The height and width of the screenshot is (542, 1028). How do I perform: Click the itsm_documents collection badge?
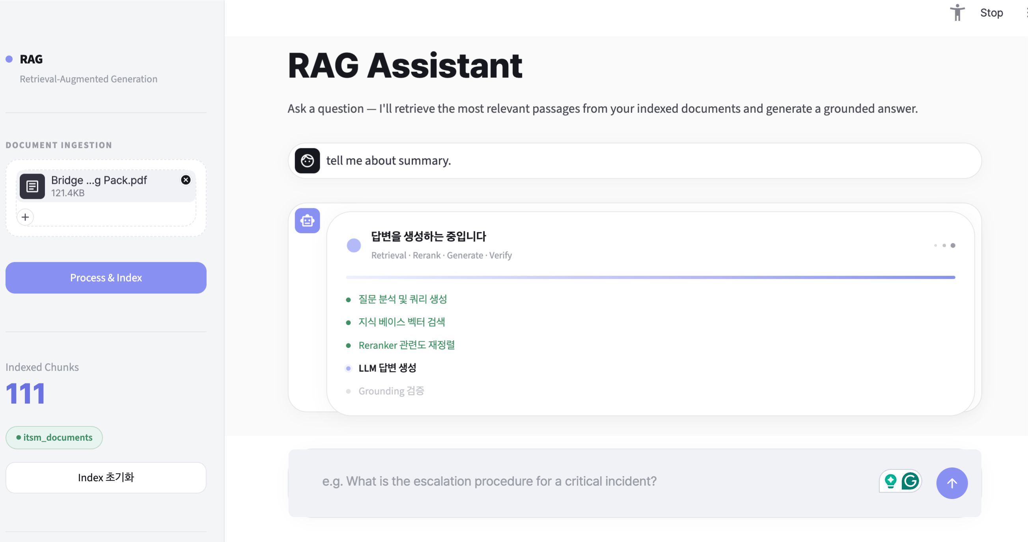click(x=54, y=437)
